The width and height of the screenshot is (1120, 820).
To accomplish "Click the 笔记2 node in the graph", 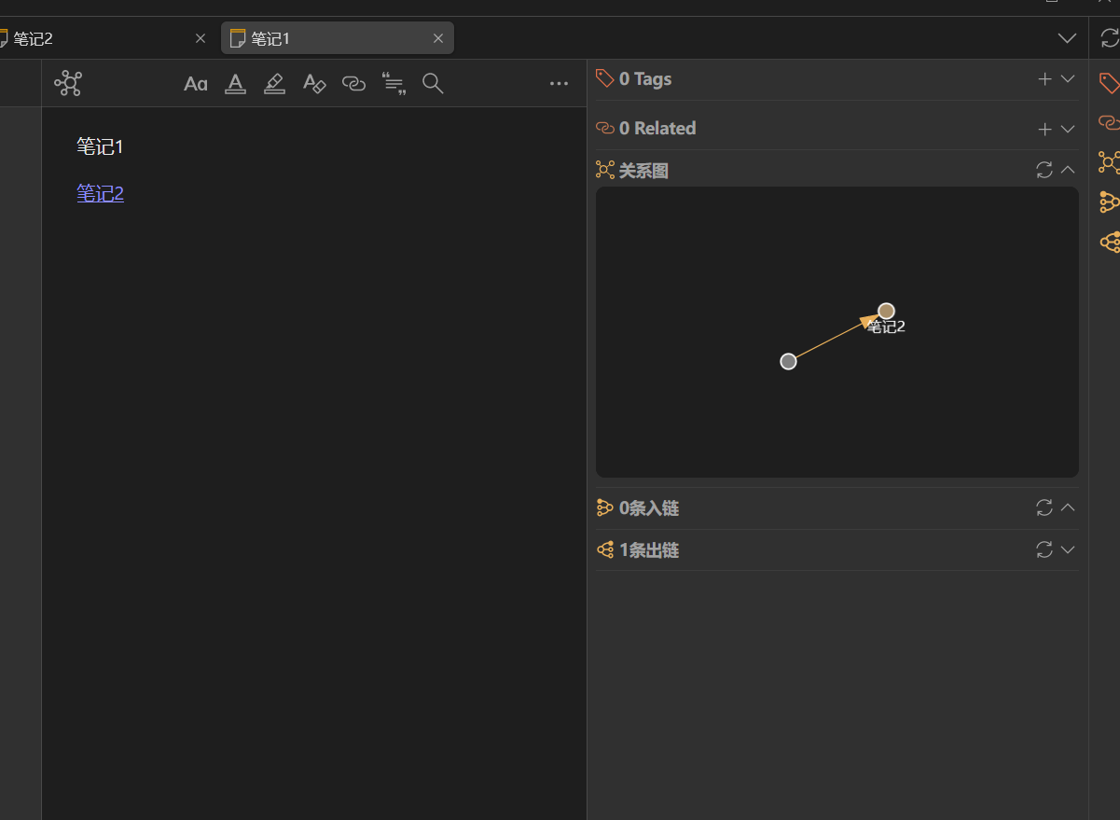I will tap(886, 311).
